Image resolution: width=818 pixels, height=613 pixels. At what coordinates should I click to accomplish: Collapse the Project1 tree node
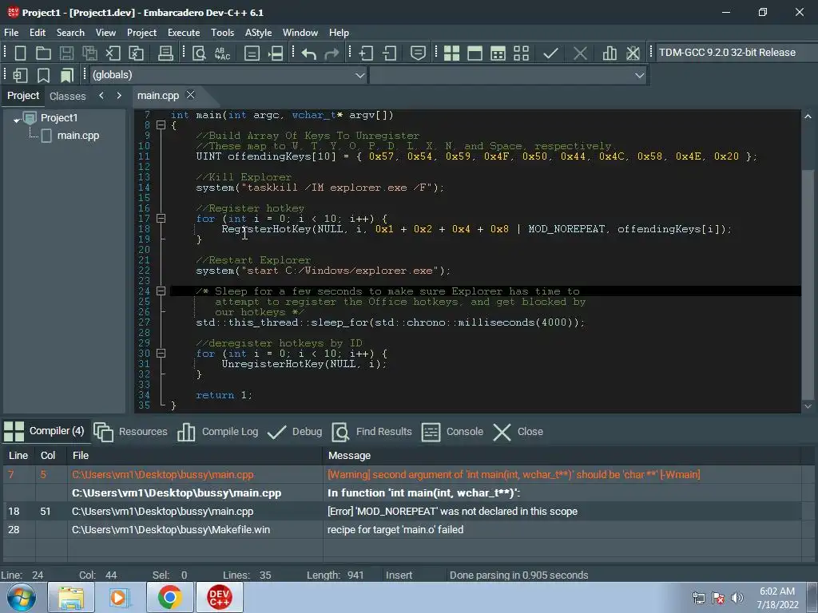[16, 120]
